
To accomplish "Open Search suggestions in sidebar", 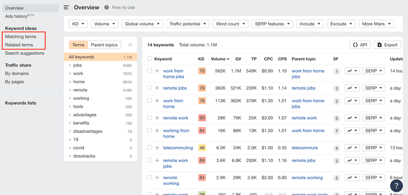I will (x=24, y=53).
